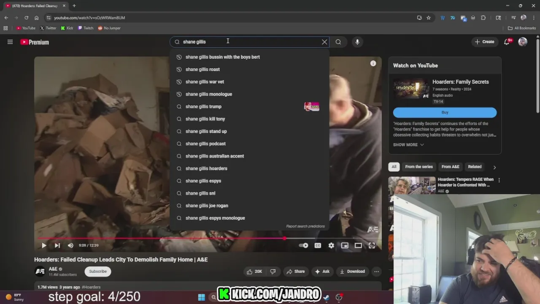Select suggestion shane gillis roast
The width and height of the screenshot is (540, 304).
click(249, 69)
